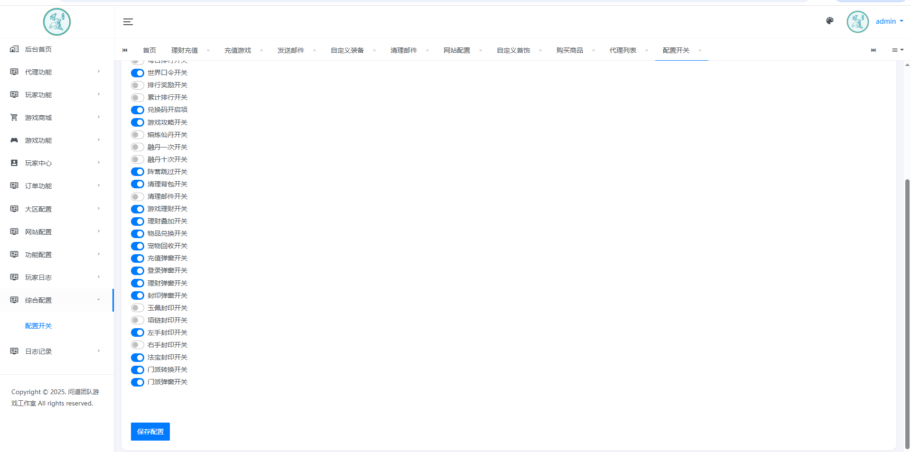911x452 pixels.
Task: Open the admin user dropdown
Action: tap(889, 21)
